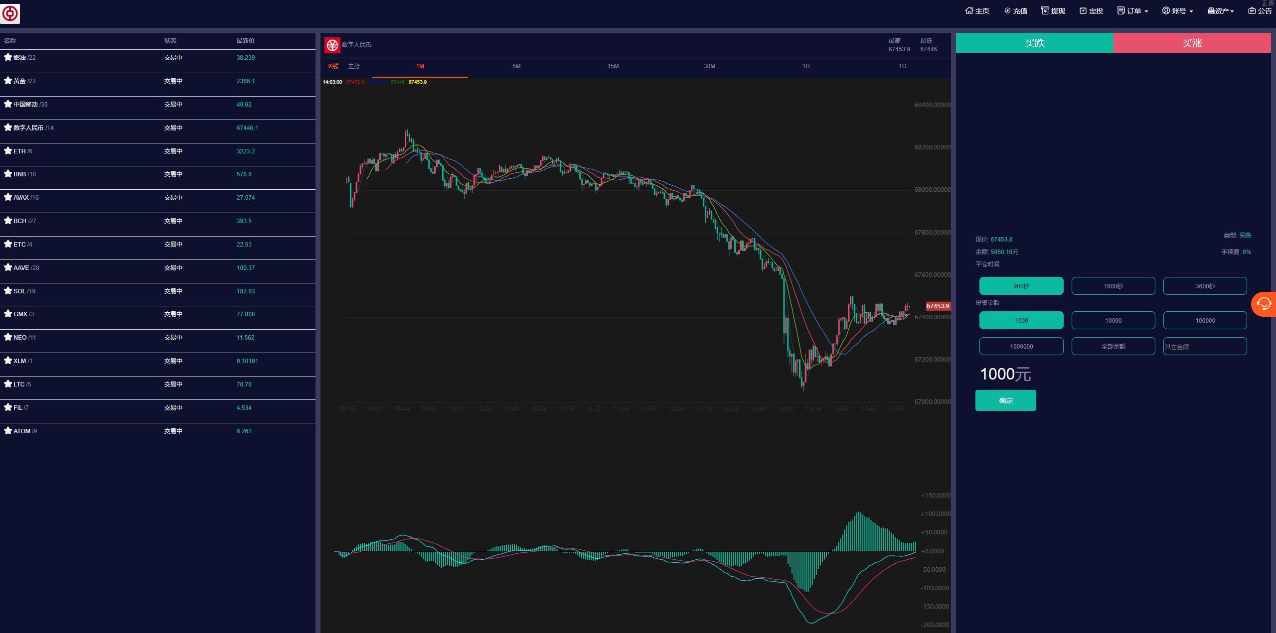1276x633 pixels.
Task: Click the star icon beside ETH
Action: coord(7,151)
